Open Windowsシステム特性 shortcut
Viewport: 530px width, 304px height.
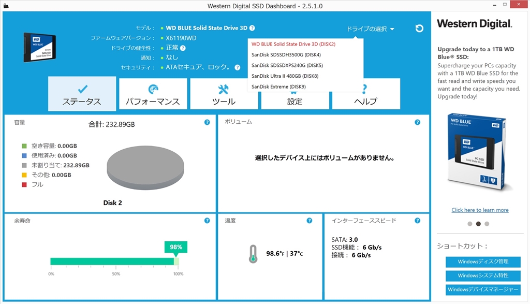tap(483, 276)
